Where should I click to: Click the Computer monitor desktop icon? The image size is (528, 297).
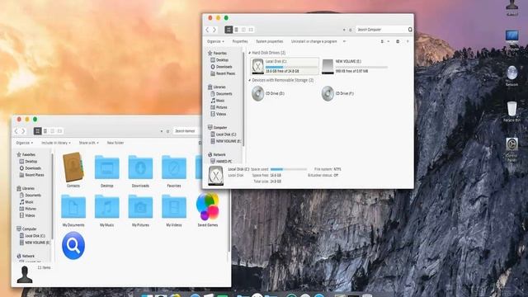click(x=512, y=37)
